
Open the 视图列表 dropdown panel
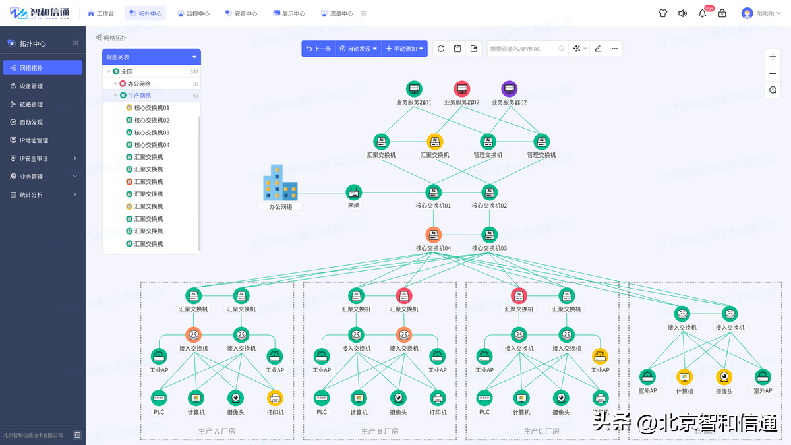151,57
